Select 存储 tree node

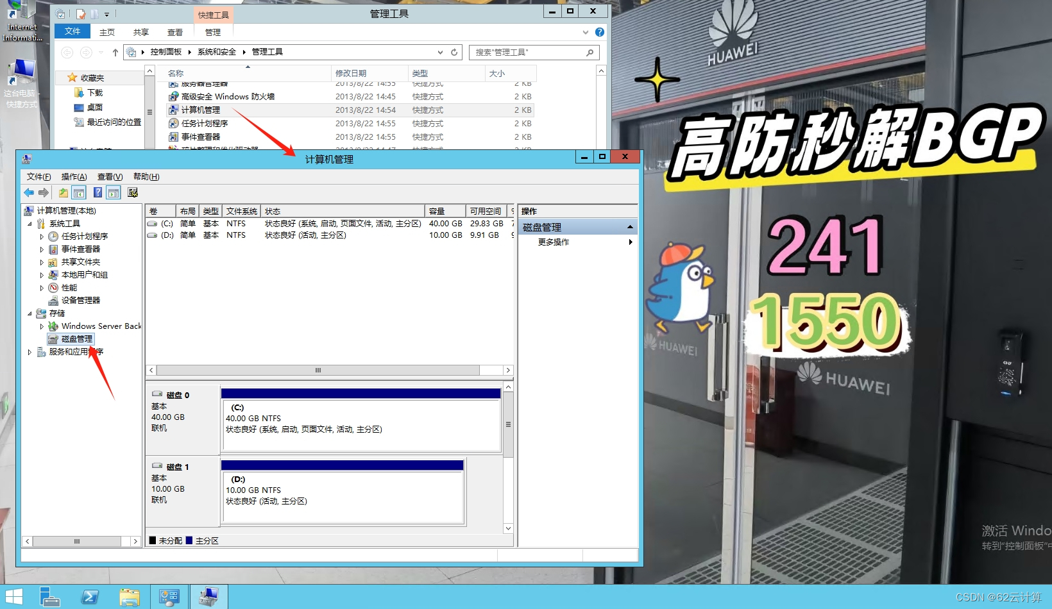click(x=57, y=313)
